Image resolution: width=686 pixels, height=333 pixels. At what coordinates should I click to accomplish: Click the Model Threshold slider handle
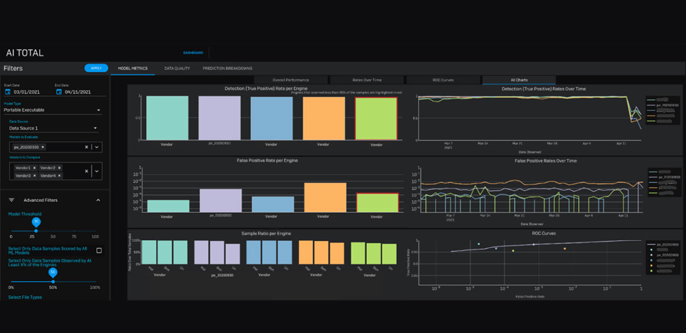(x=36, y=231)
